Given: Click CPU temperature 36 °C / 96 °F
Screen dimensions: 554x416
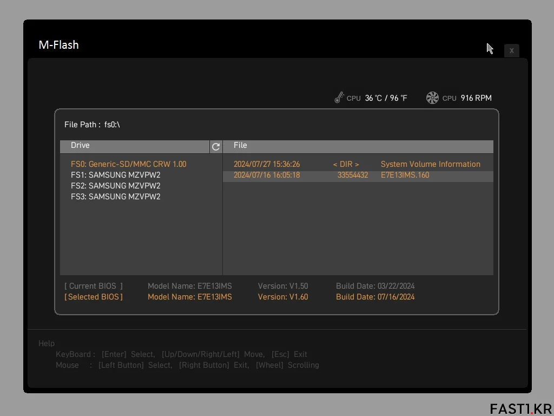Looking at the screenshot, I should tap(386, 98).
